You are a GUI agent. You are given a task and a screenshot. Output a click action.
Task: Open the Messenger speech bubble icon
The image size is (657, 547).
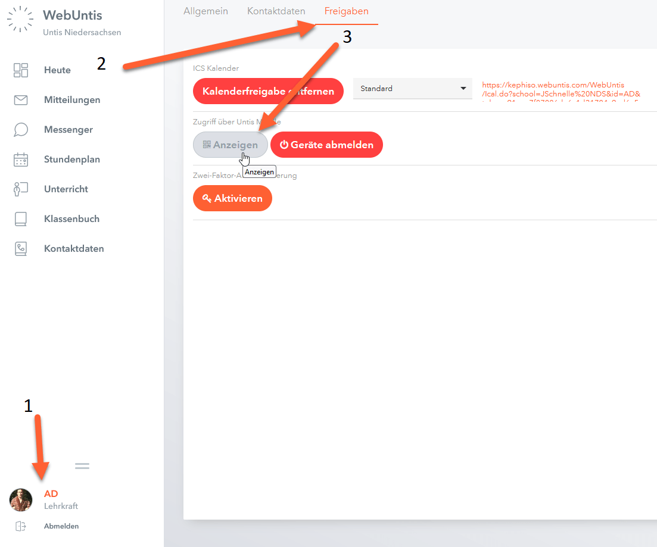[20, 129]
